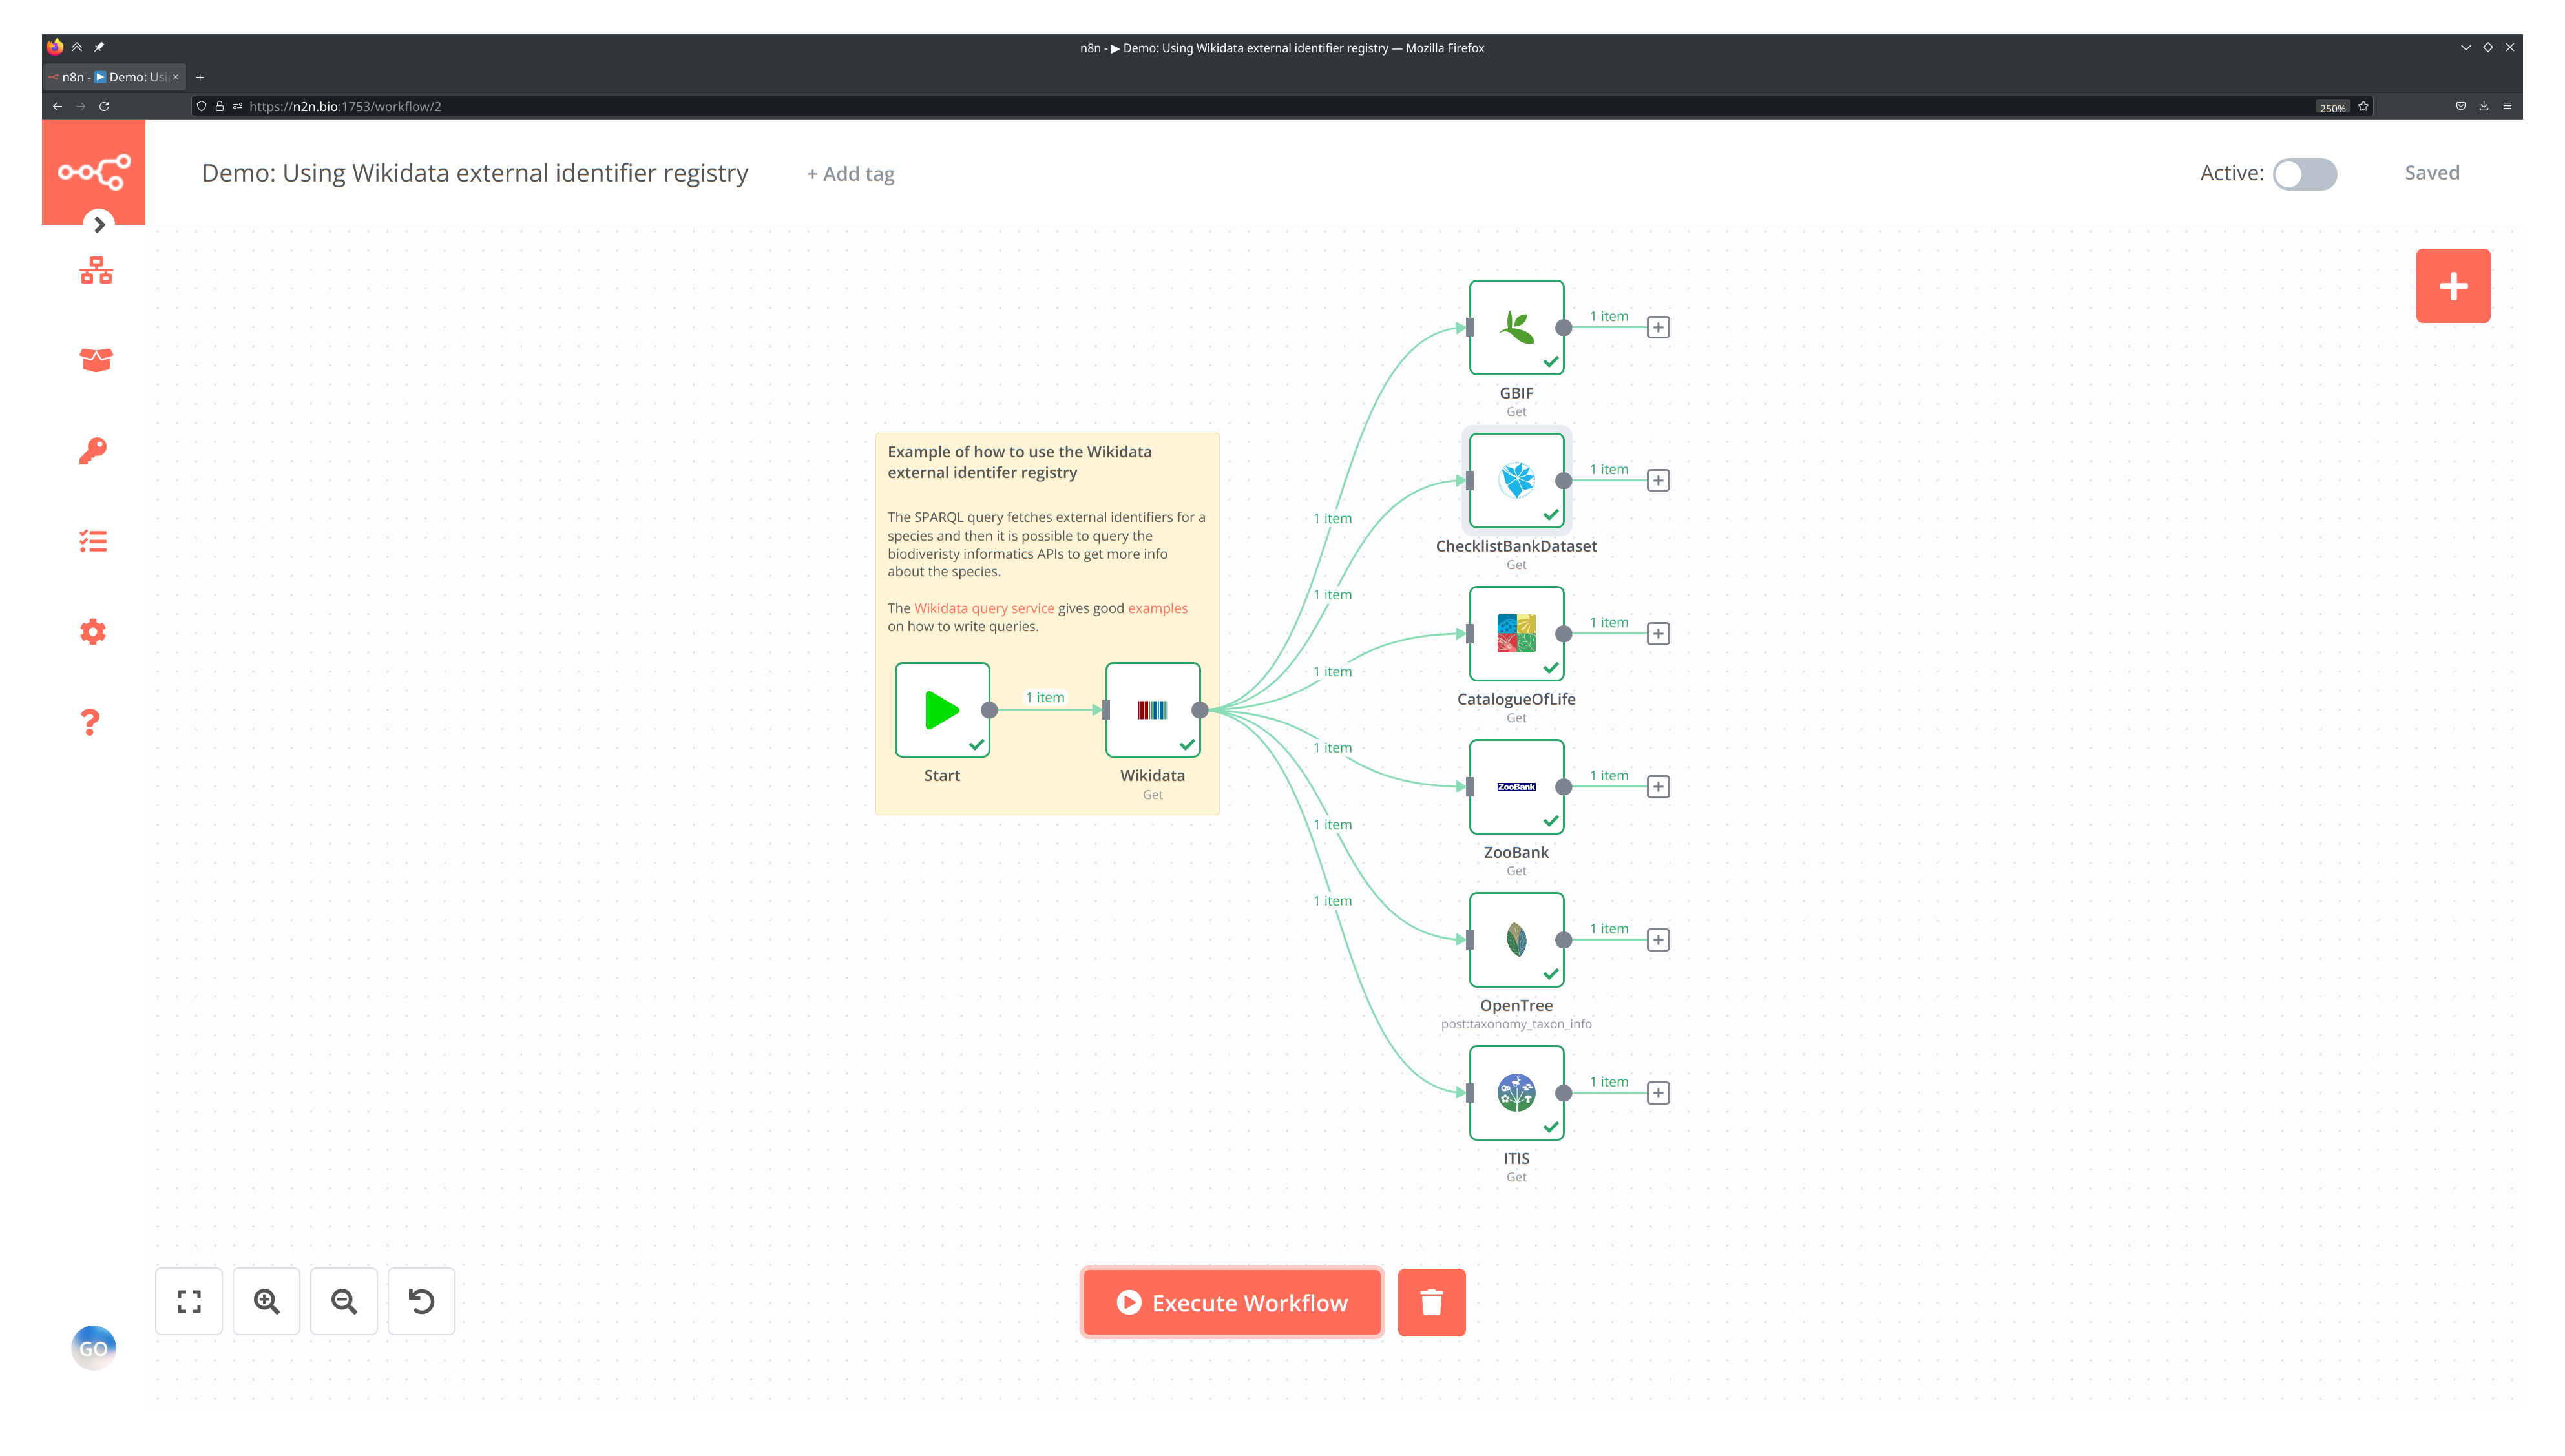Click the + Add tag field
This screenshot has width=2565, height=1456.
point(851,174)
